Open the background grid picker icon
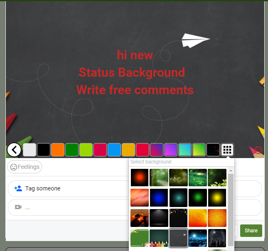268x251 pixels. click(227, 150)
